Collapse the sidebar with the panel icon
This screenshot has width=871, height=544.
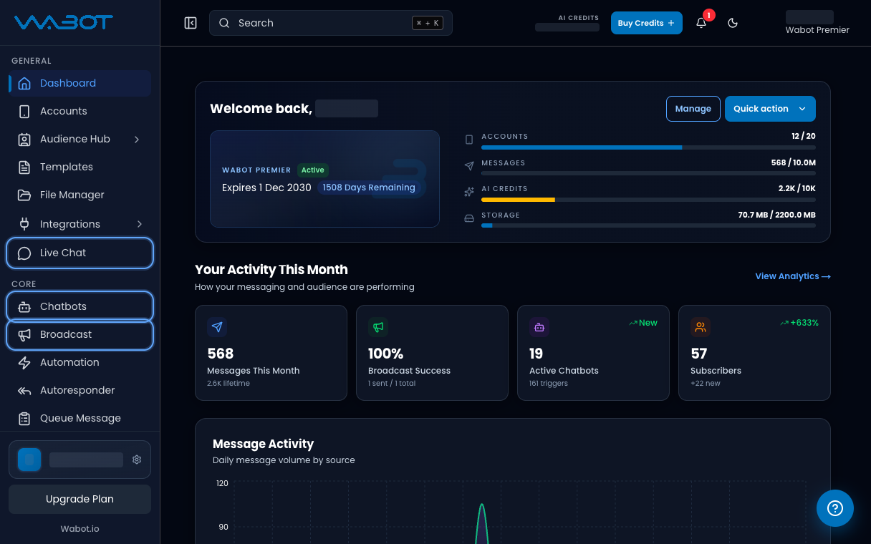[191, 23]
